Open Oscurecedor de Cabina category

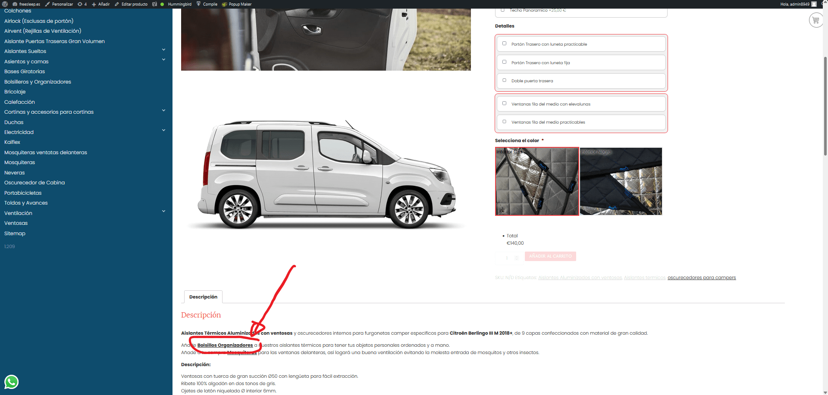point(34,183)
